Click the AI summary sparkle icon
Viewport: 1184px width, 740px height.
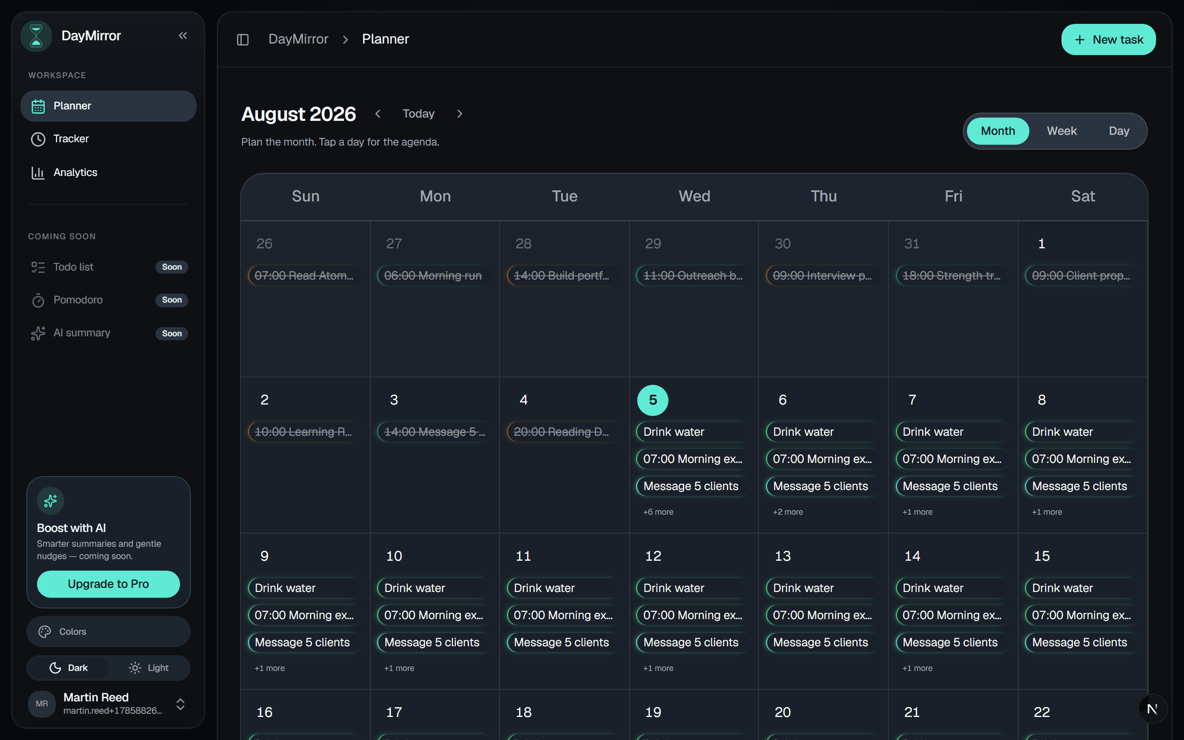point(38,333)
